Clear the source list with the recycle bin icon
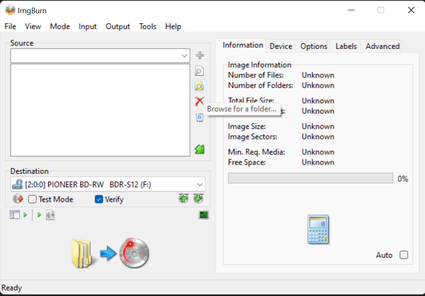425x296 pixels. [x=199, y=117]
